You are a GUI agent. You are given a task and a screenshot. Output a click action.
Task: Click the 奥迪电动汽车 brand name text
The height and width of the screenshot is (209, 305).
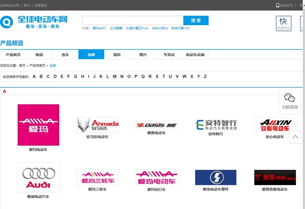pos(38,197)
